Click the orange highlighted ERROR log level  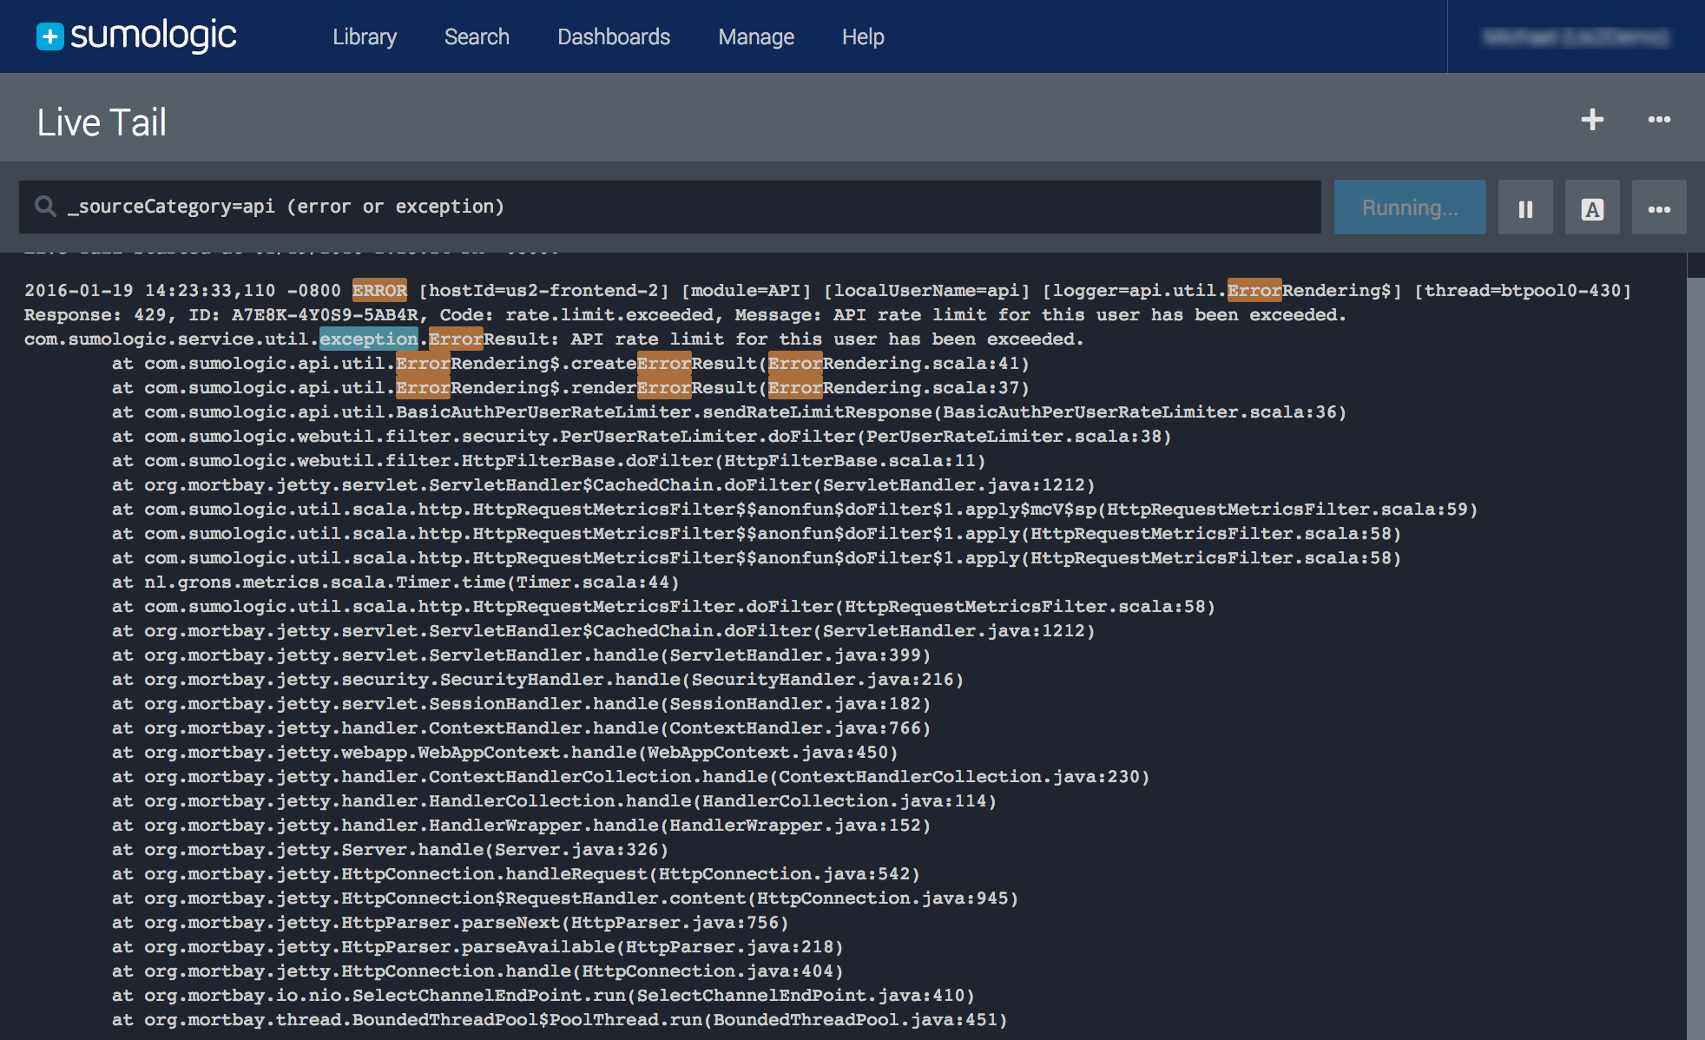click(379, 291)
